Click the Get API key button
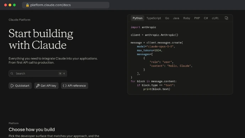This screenshot has width=245, height=138. 46,86
